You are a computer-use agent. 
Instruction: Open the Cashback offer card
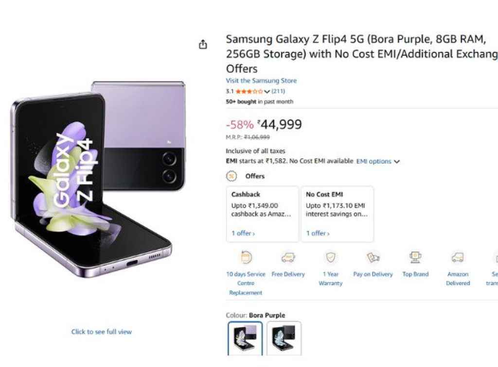[263, 214]
